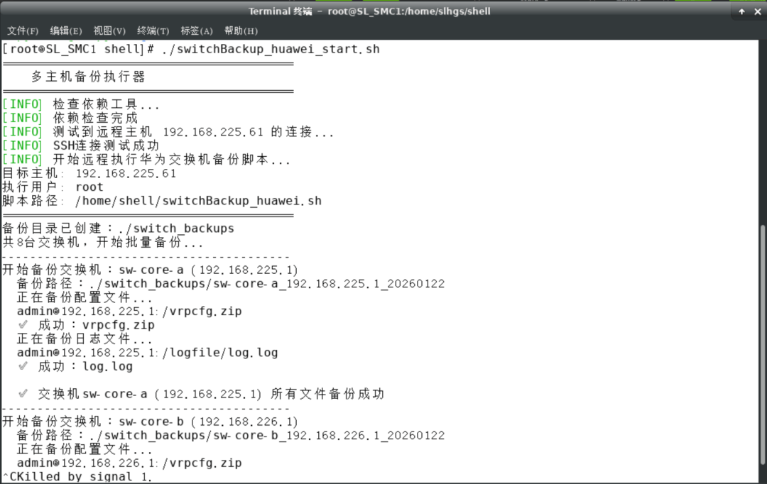Click the sw-core-b backup path line

click(231, 436)
